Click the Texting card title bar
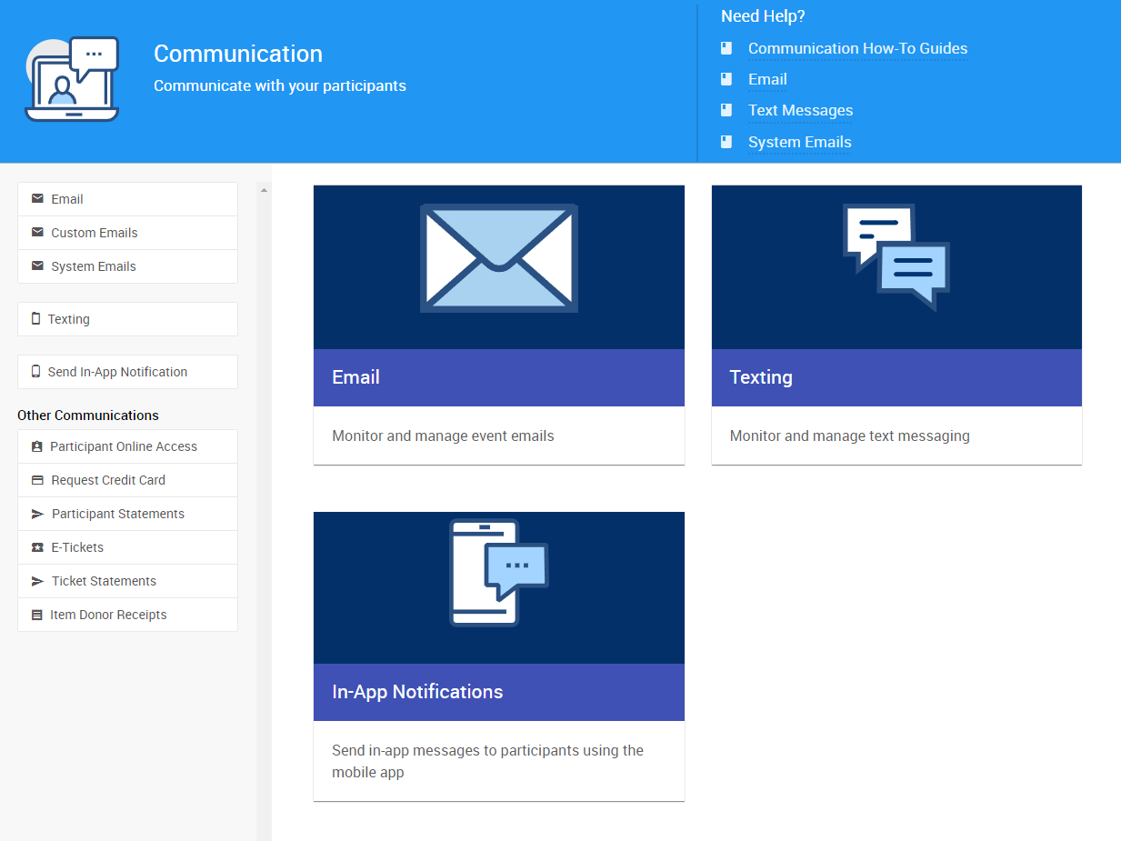The width and height of the screenshot is (1121, 841). pyautogui.click(x=896, y=377)
